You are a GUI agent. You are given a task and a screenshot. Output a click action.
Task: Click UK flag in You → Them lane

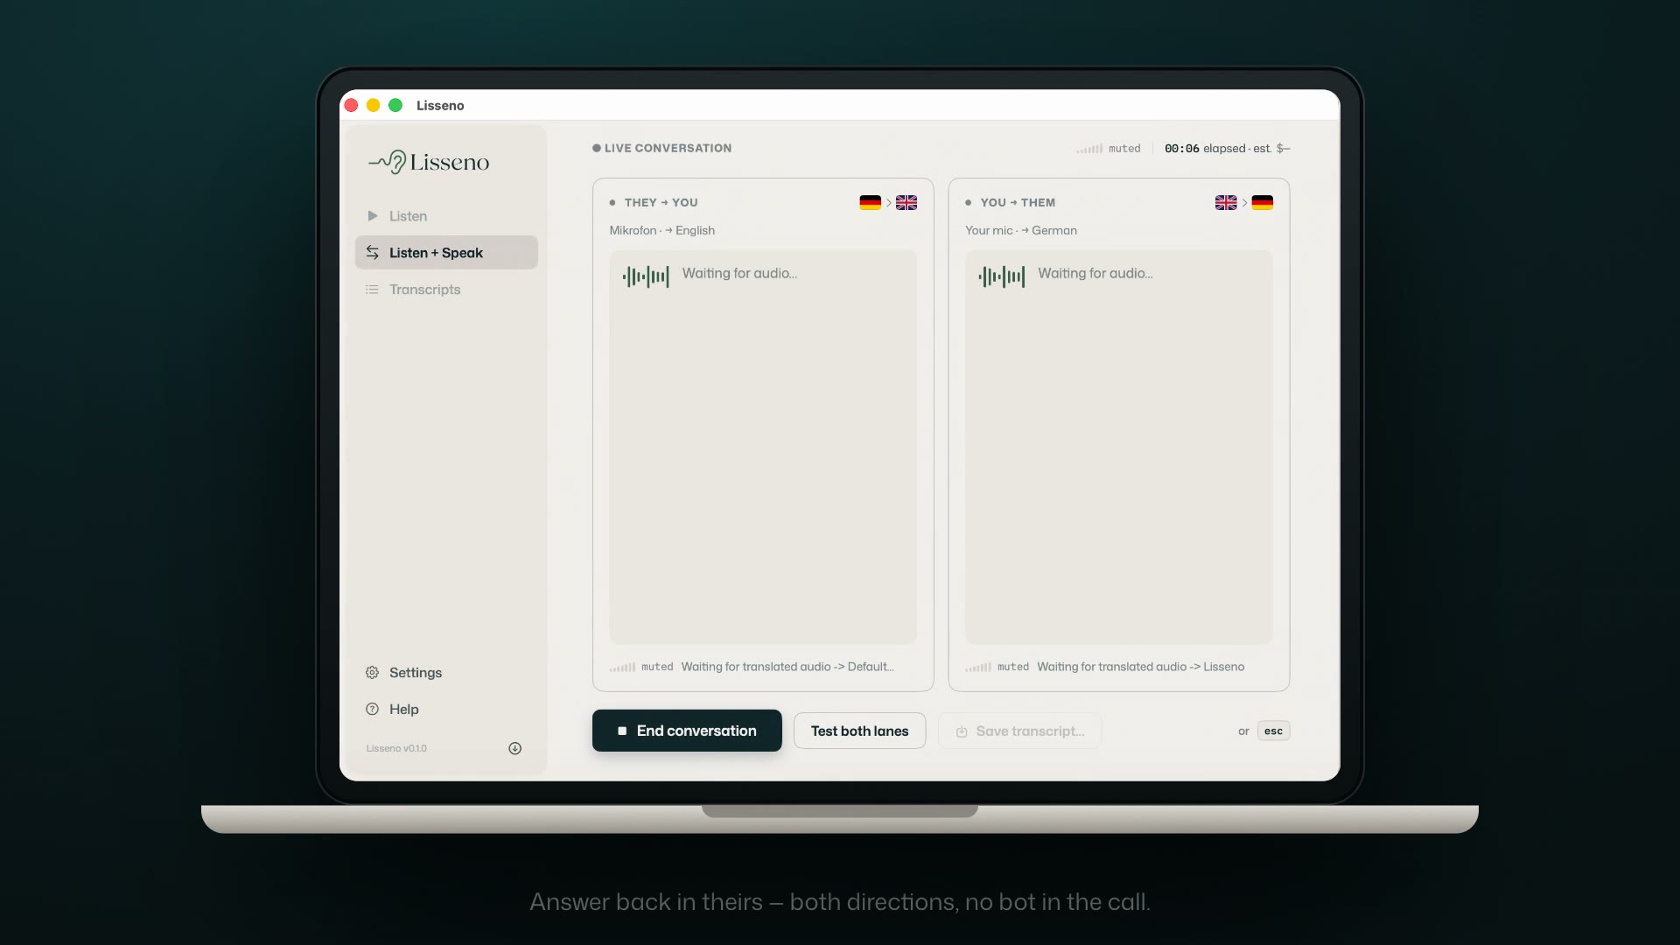1226,203
